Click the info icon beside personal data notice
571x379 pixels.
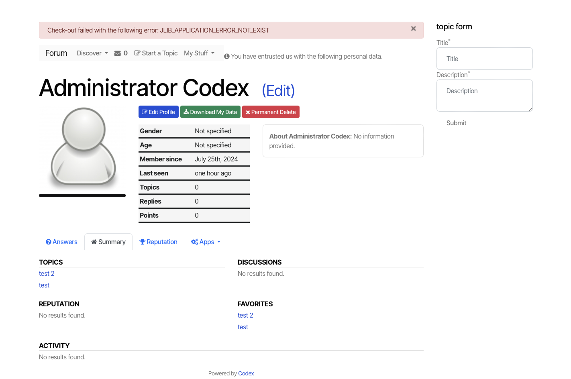[x=227, y=57]
